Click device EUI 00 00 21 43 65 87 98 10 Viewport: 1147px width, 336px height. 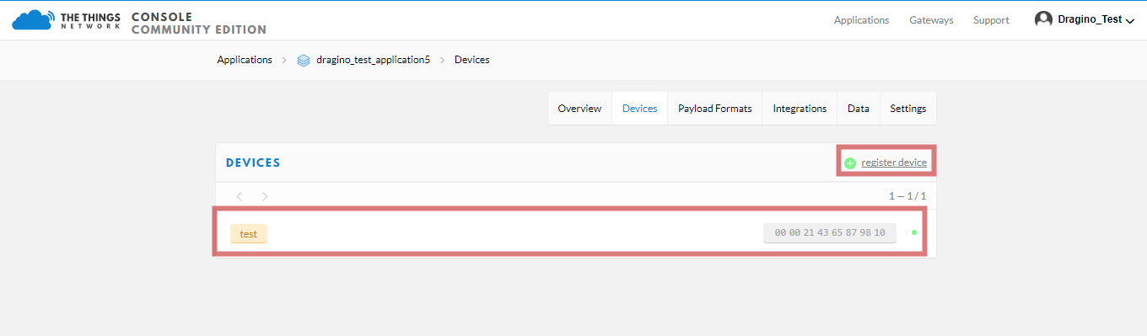pyautogui.click(x=830, y=233)
